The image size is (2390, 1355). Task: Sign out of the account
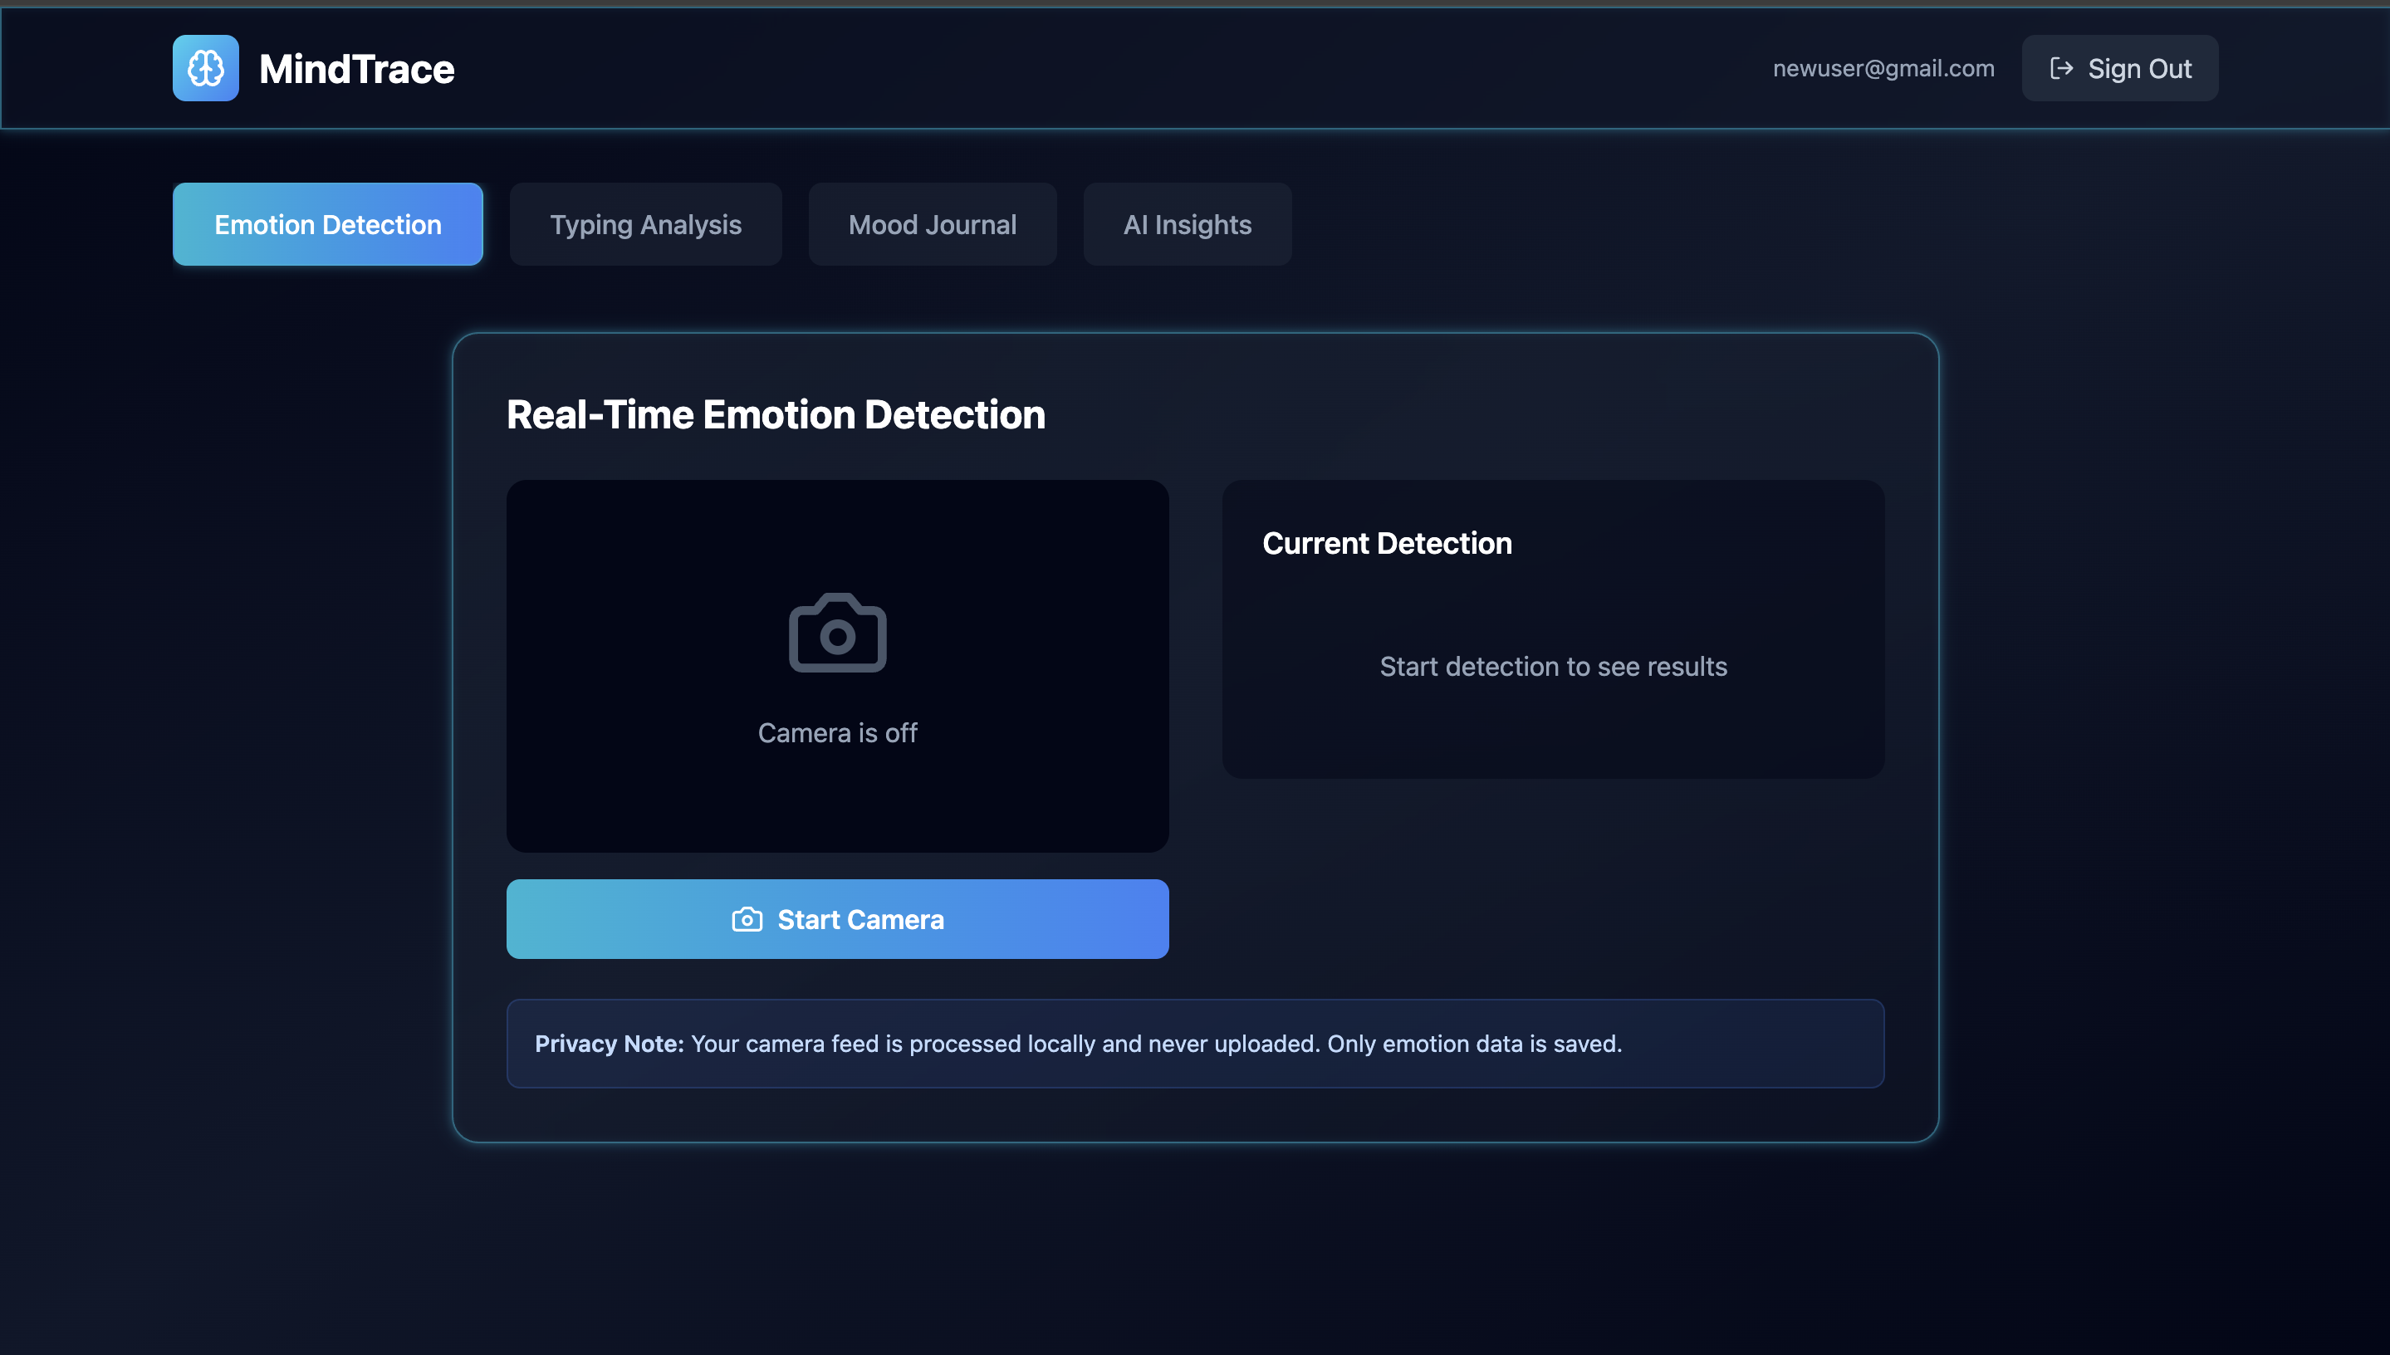click(x=2119, y=68)
